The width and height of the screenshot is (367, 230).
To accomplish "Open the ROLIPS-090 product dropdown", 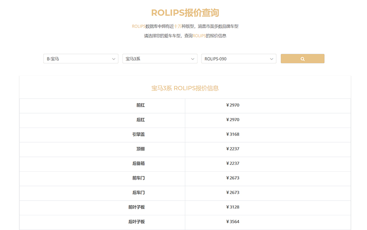I will click(238, 59).
